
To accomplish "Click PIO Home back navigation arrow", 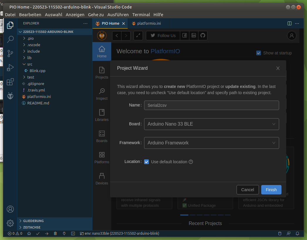I will coord(117,36).
